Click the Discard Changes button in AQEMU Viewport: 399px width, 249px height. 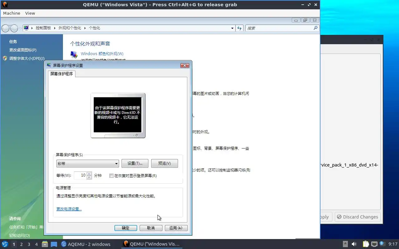click(358, 217)
